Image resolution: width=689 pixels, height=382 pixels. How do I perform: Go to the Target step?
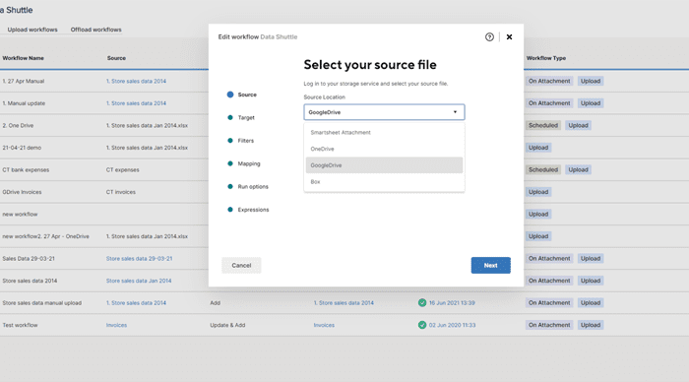pyautogui.click(x=241, y=118)
